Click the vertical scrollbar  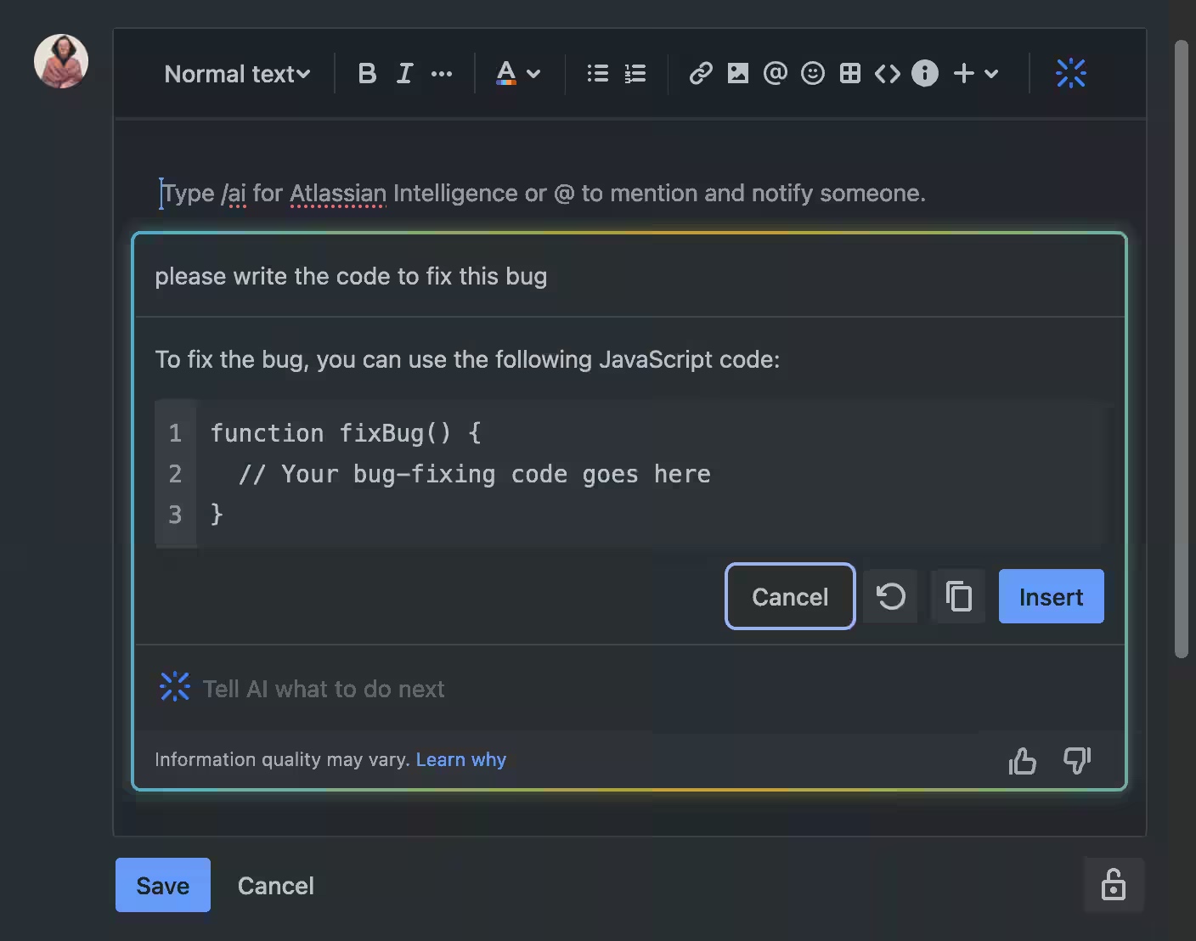coord(1181,348)
